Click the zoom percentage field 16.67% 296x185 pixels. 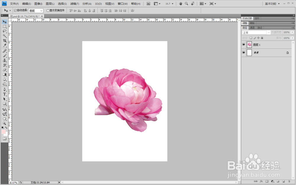coord(13,183)
